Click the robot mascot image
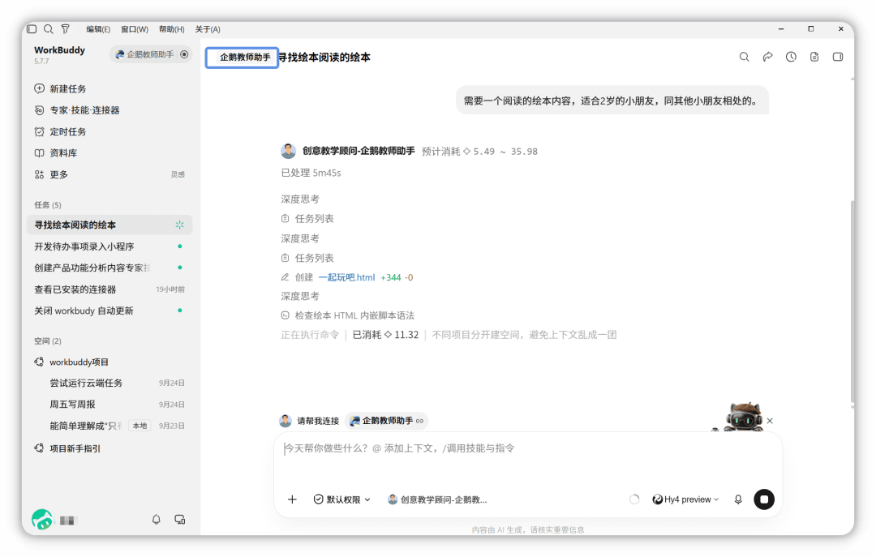The width and height of the screenshot is (876, 557). (x=744, y=417)
